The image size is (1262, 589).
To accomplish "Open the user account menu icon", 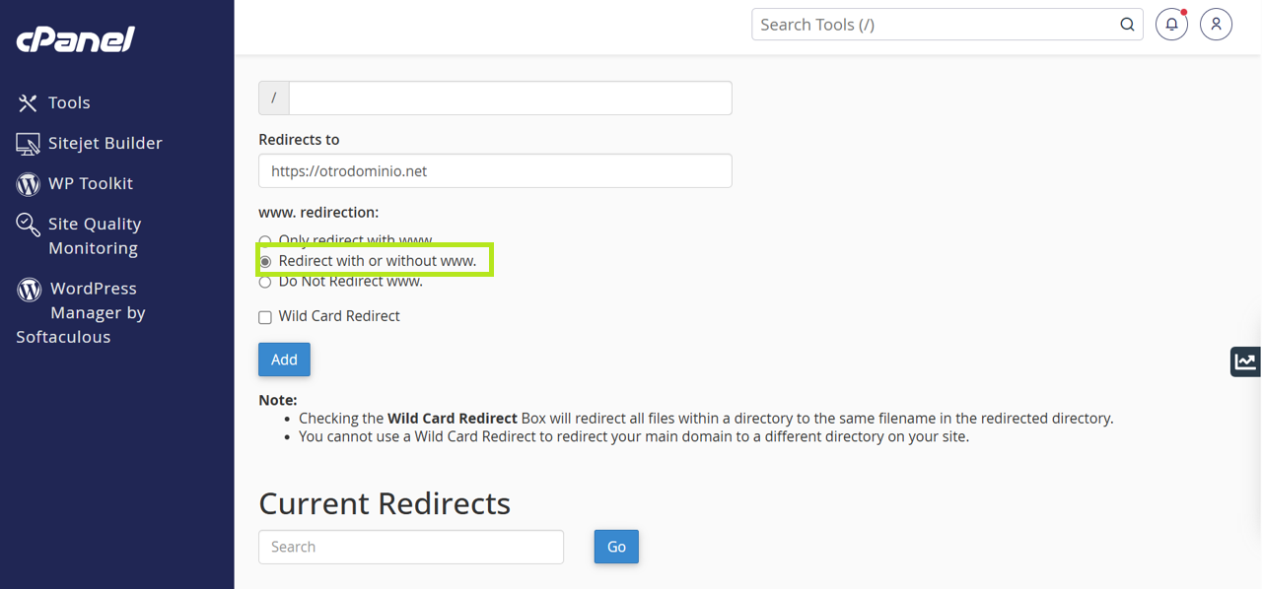I will coord(1216,25).
